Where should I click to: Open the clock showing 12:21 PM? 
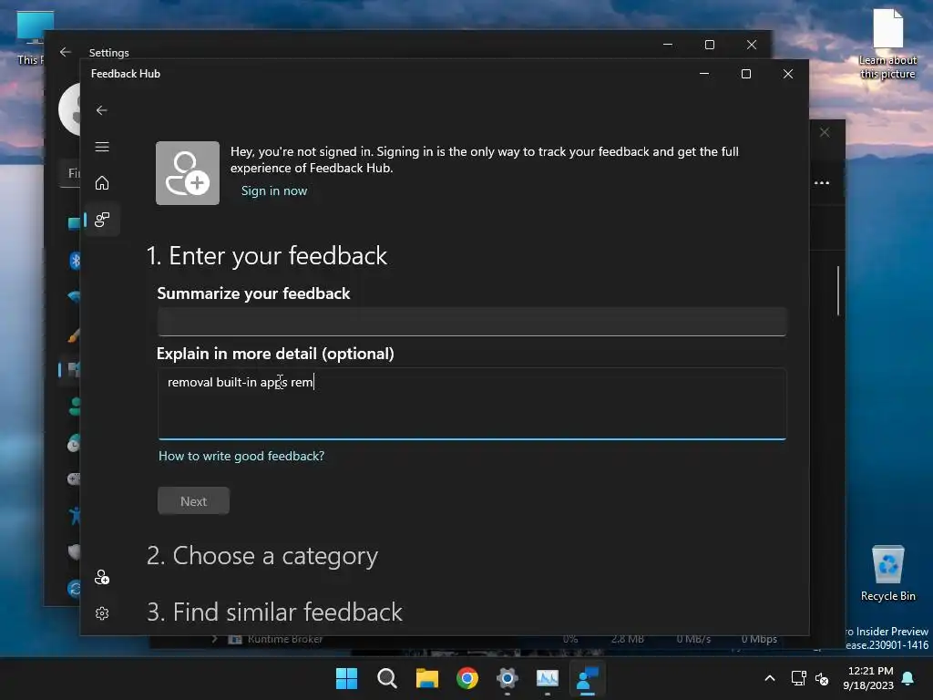point(868,678)
